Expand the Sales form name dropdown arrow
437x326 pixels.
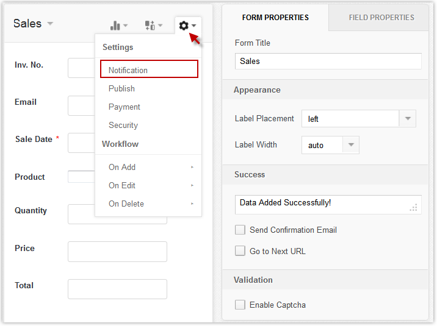(50, 24)
